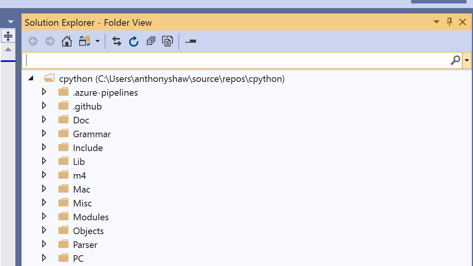
Task: Select the Lib folder
Action: pos(79,162)
